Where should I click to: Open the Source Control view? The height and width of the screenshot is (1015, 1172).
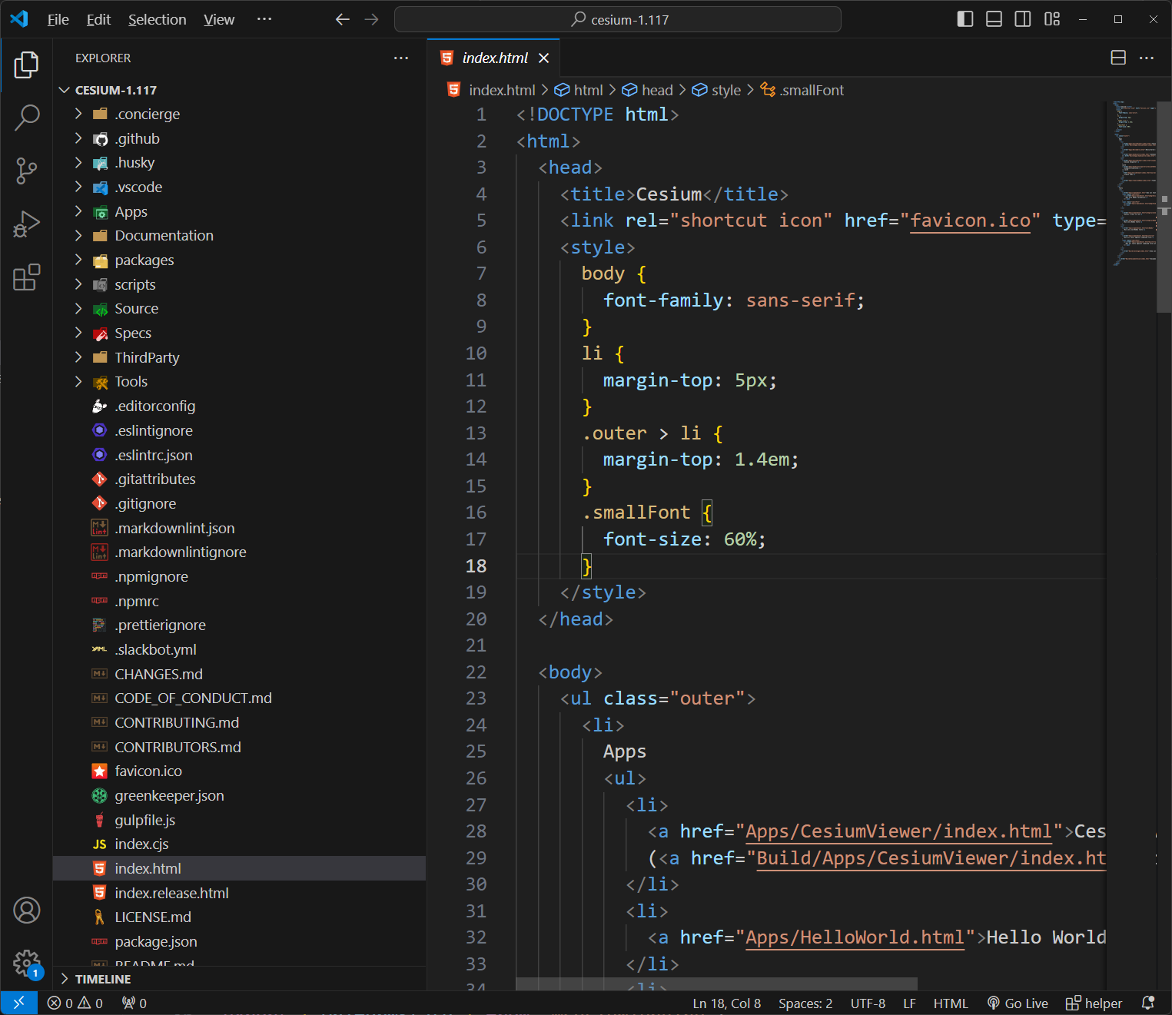[x=26, y=171]
